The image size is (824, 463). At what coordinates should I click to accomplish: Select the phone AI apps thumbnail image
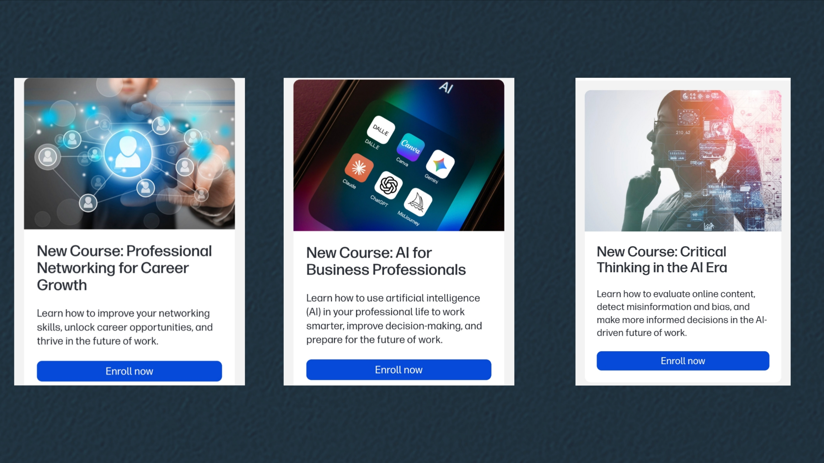(x=399, y=155)
